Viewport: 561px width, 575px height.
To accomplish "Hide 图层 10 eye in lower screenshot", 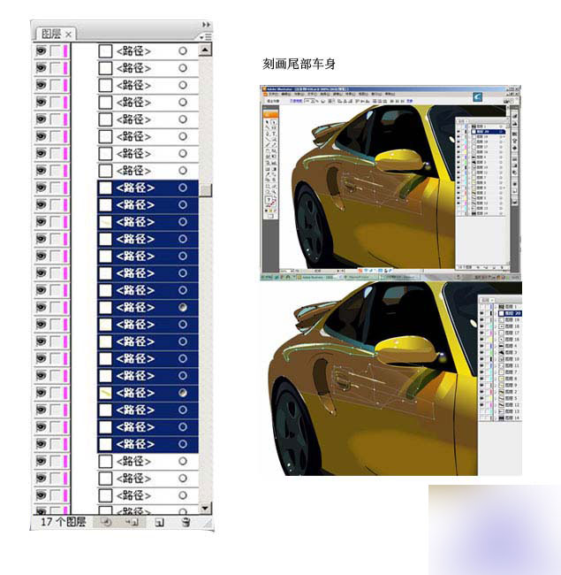I will coord(481,359).
